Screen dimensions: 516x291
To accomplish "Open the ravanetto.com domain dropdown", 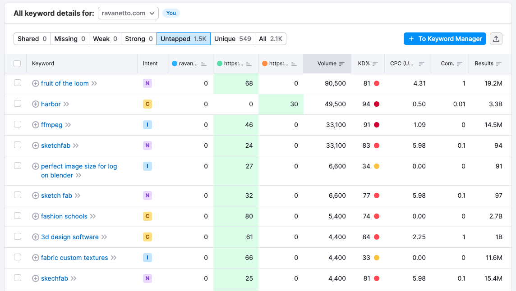I will point(129,13).
